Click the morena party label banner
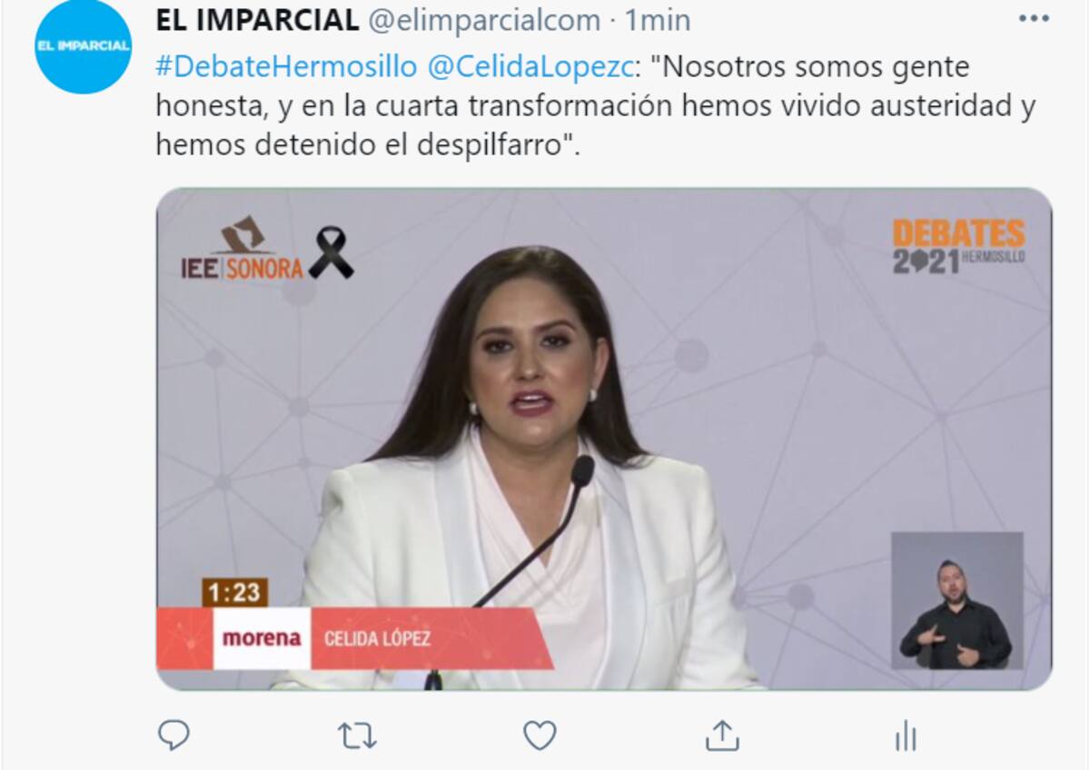 pyautogui.click(x=262, y=638)
